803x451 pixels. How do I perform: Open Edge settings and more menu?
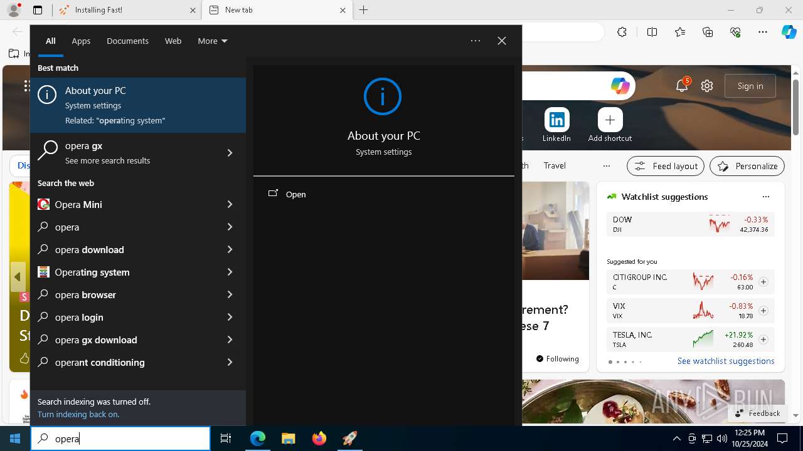point(763,32)
